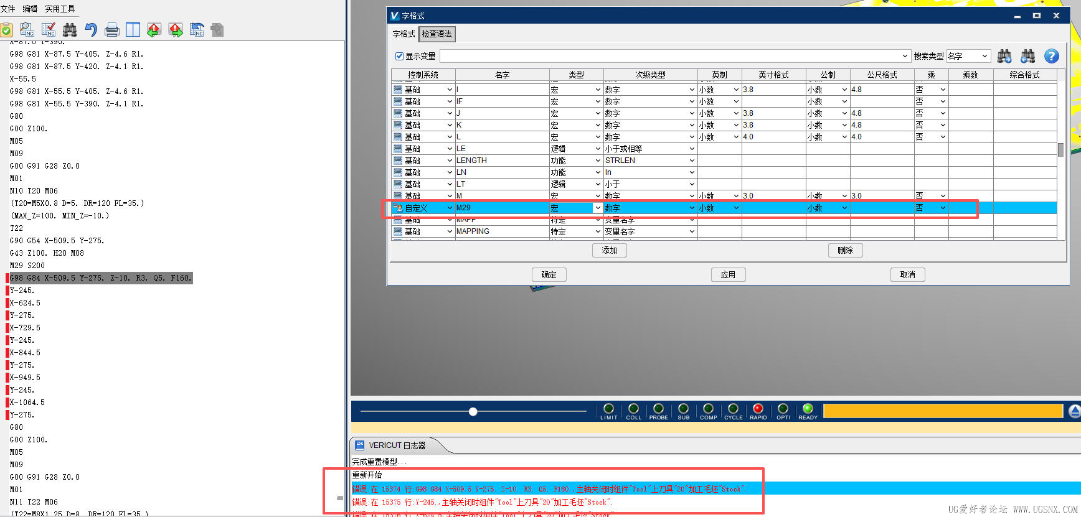Click the COLL status light
This screenshot has height=517, width=1081.
coord(634,409)
